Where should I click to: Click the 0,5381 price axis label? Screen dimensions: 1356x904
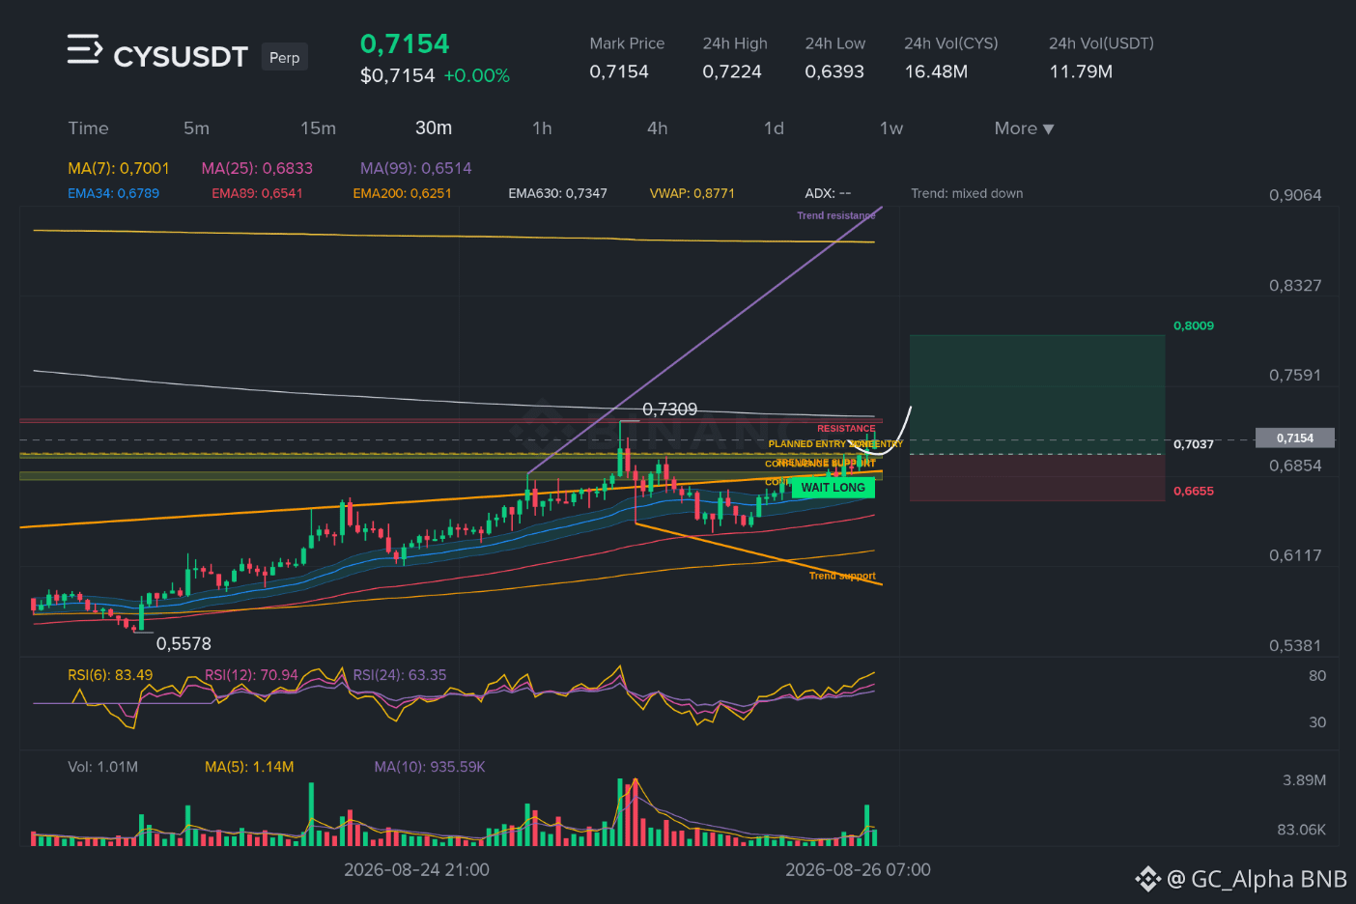pyautogui.click(x=1295, y=645)
